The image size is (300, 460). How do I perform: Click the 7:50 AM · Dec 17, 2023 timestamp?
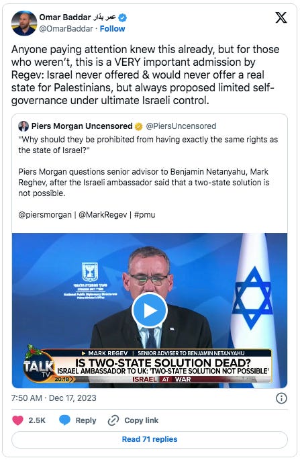coord(54,398)
